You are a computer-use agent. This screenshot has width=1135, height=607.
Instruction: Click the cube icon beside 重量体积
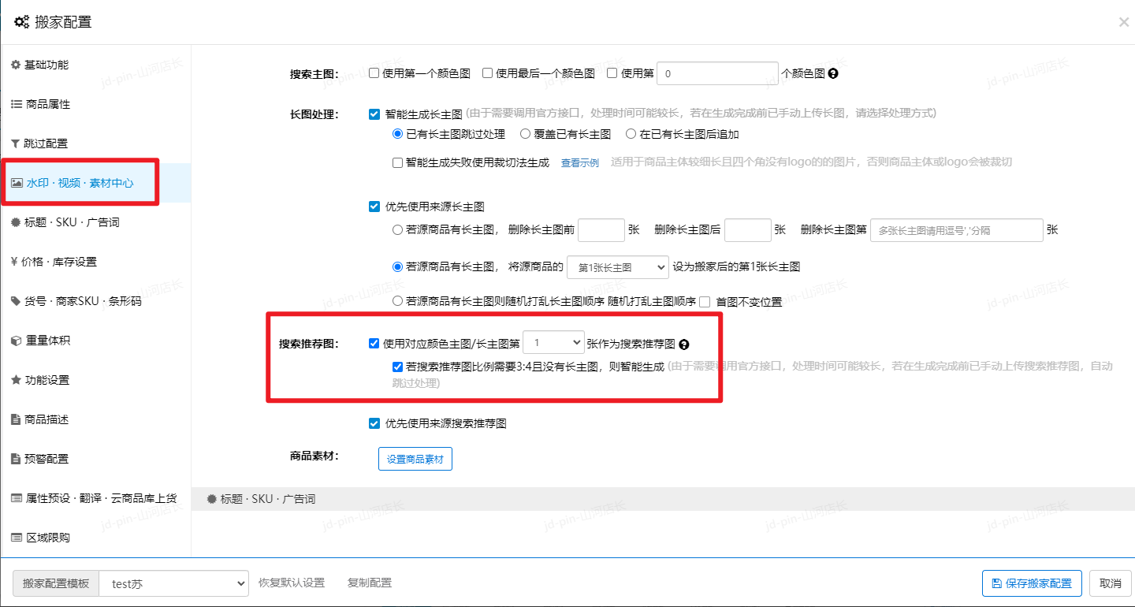coord(16,341)
